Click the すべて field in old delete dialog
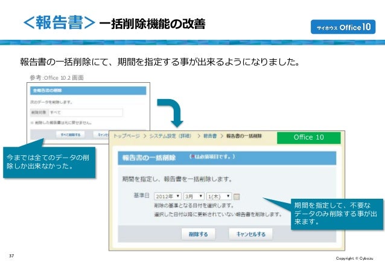 pos(86,112)
